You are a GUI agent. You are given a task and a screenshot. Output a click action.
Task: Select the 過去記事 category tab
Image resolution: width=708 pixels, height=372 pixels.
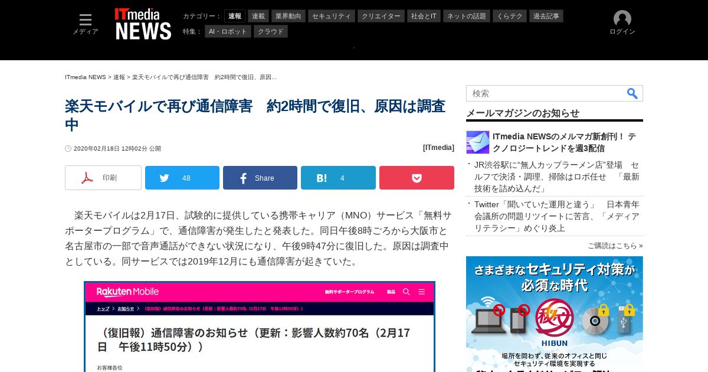click(x=546, y=16)
